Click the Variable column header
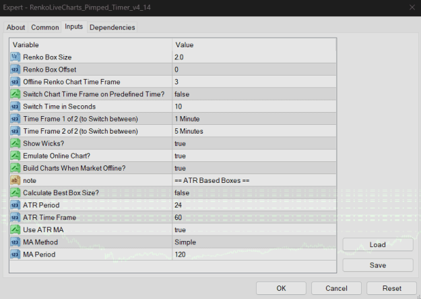The image size is (421, 299). tap(91, 45)
